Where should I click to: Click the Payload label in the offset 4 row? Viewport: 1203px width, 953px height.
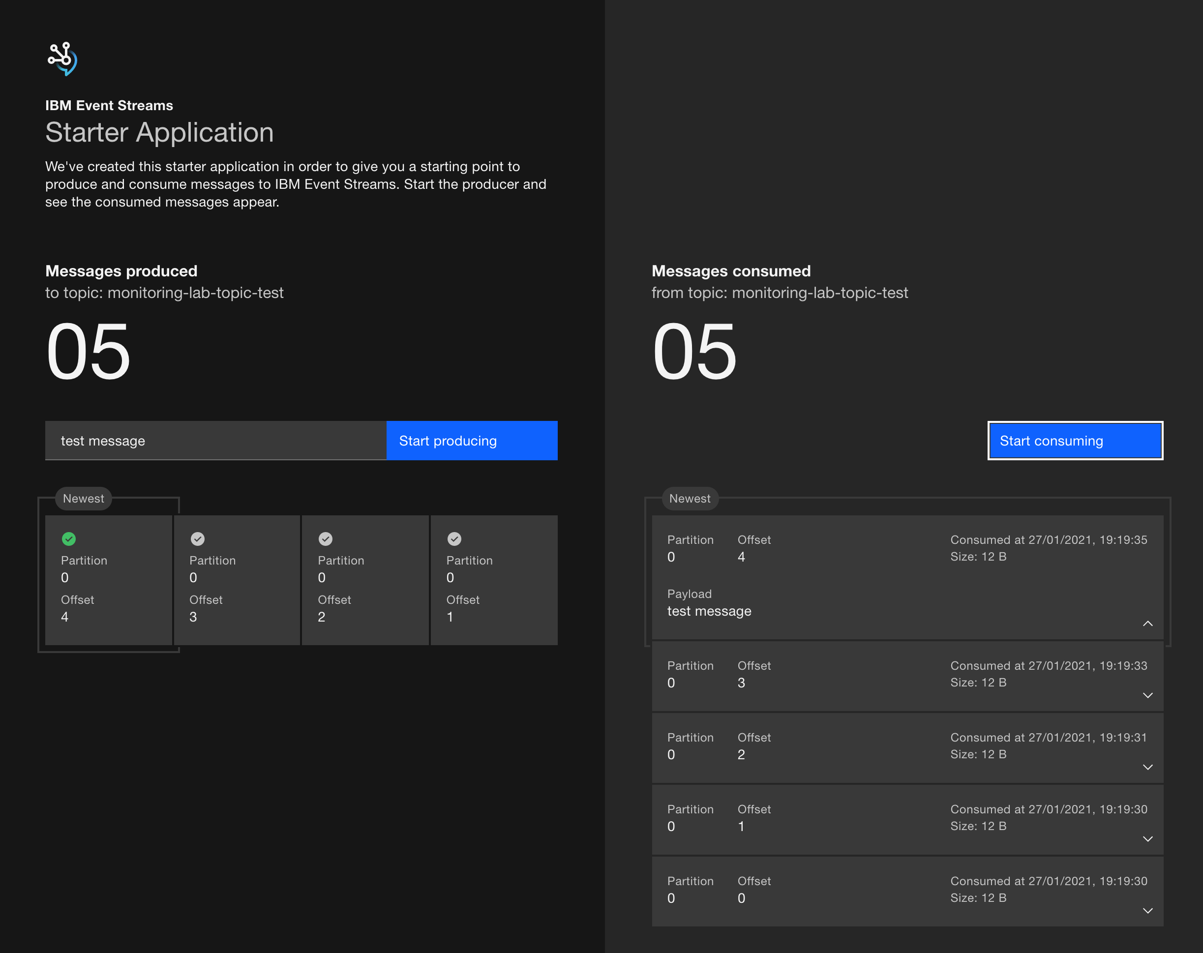689,594
